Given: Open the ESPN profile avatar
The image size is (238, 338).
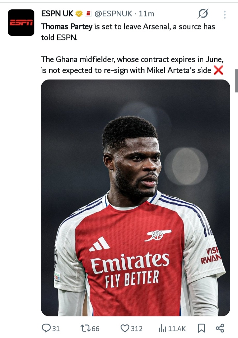Looking at the screenshot, I should point(21,23).
